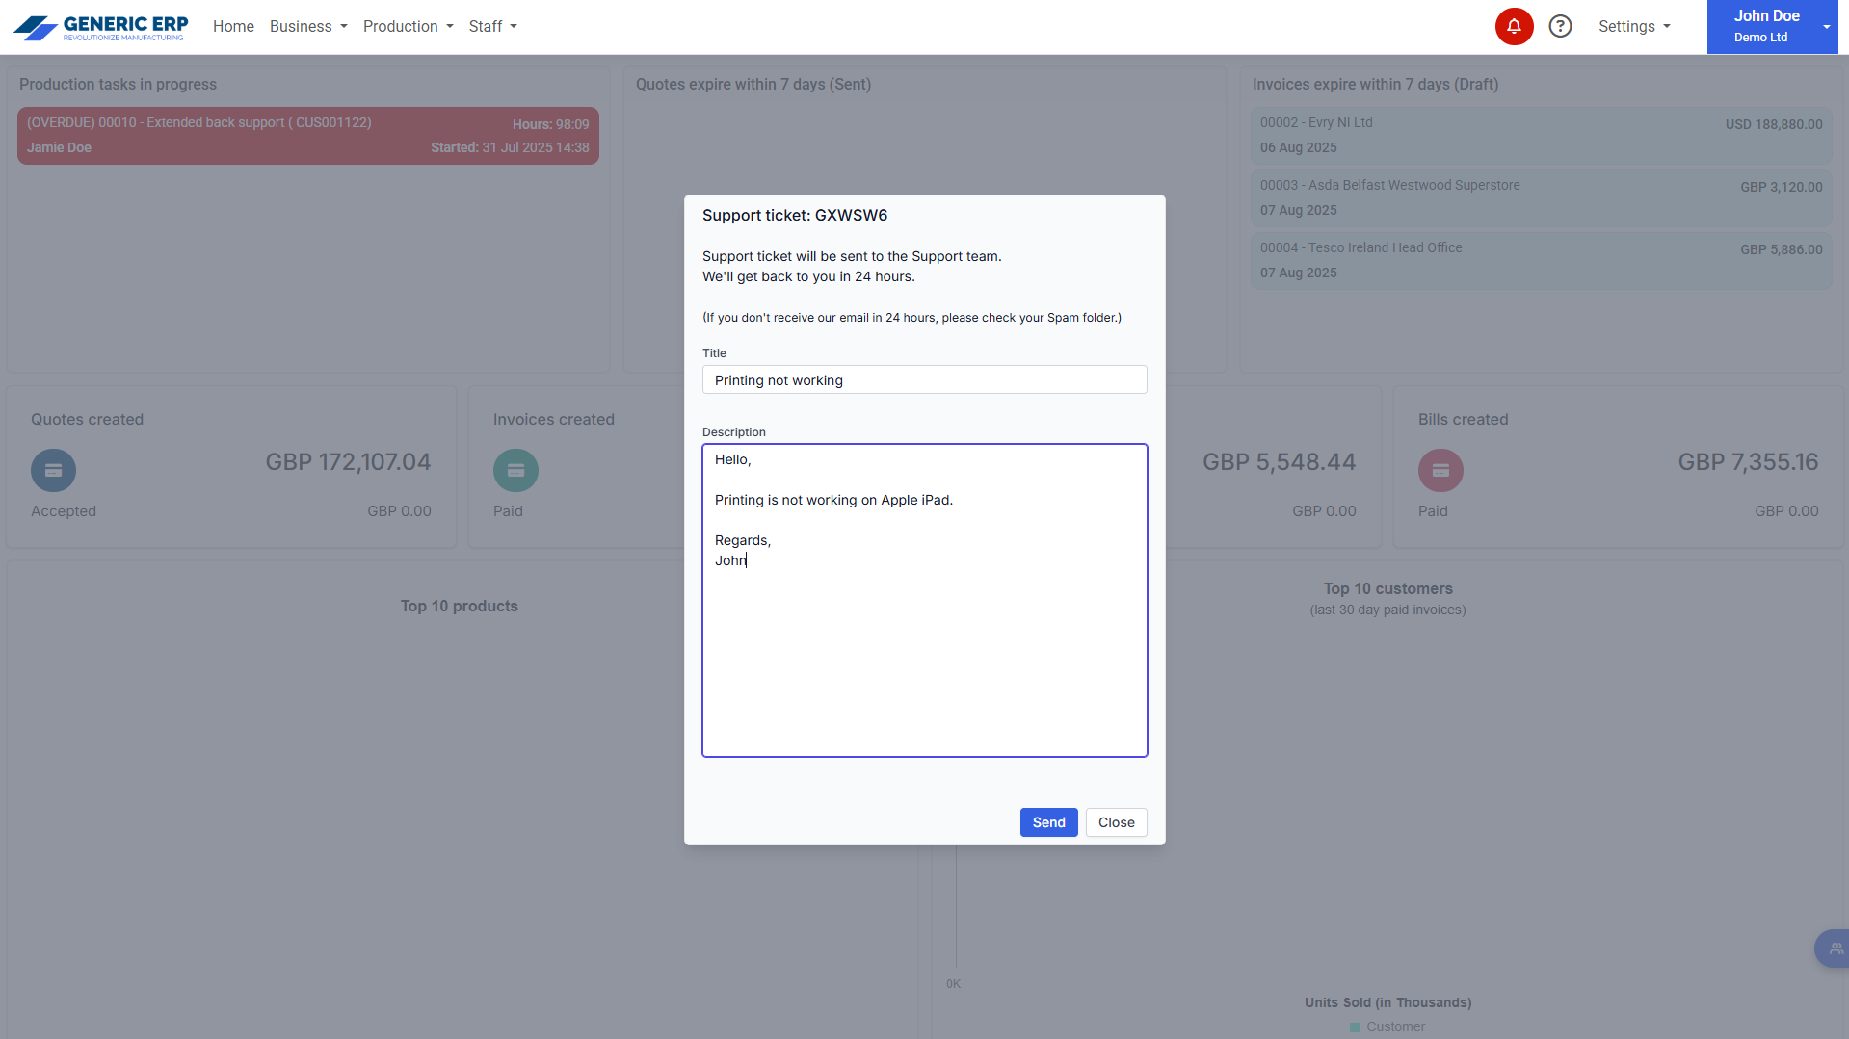Expand the Production dropdown menu

pos(408,27)
